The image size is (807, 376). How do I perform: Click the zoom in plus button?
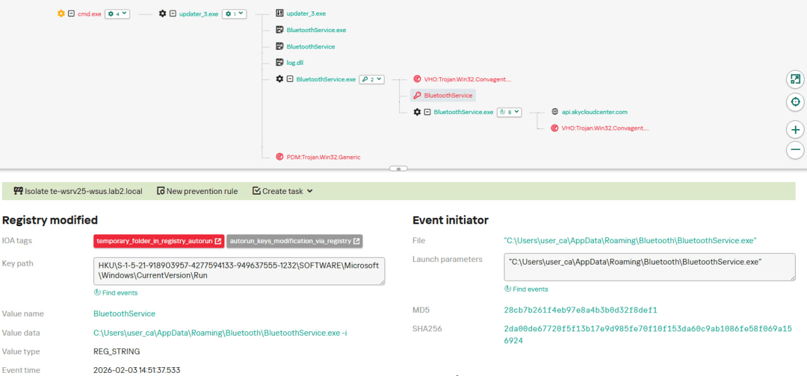click(795, 130)
